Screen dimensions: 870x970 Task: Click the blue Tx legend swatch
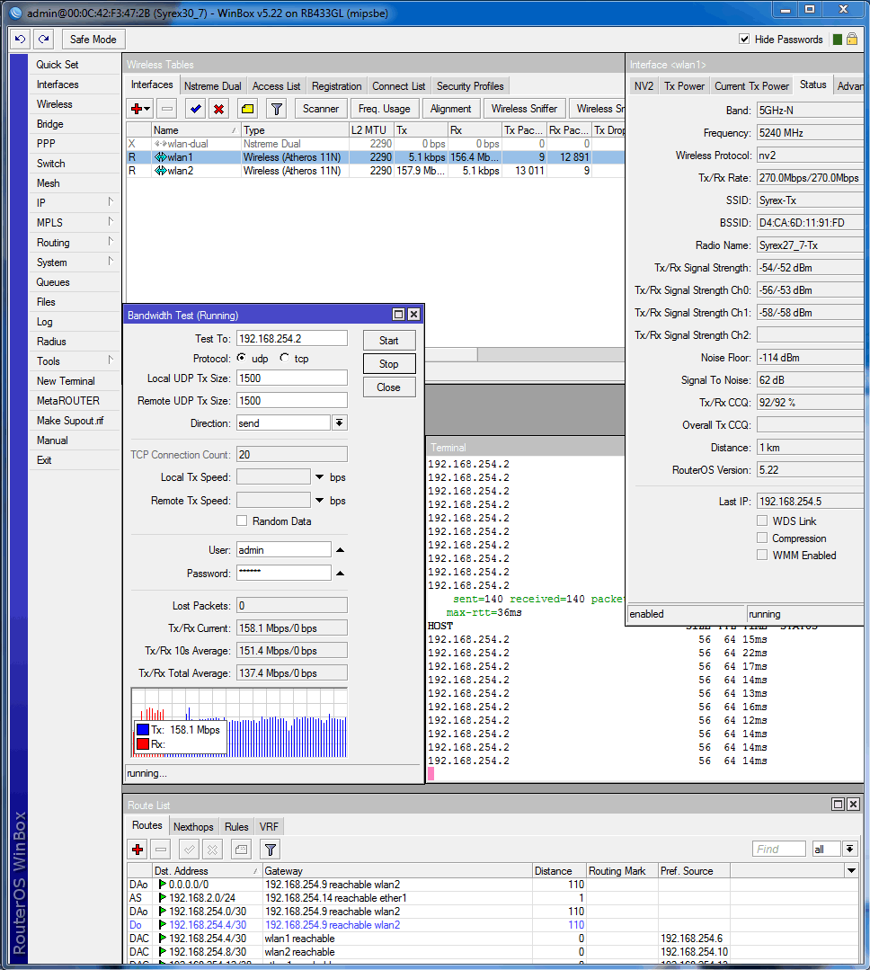[143, 730]
